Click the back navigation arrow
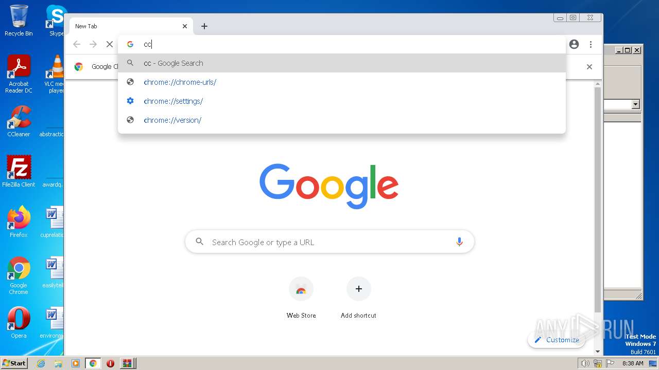Image resolution: width=659 pixels, height=370 pixels. (77, 44)
